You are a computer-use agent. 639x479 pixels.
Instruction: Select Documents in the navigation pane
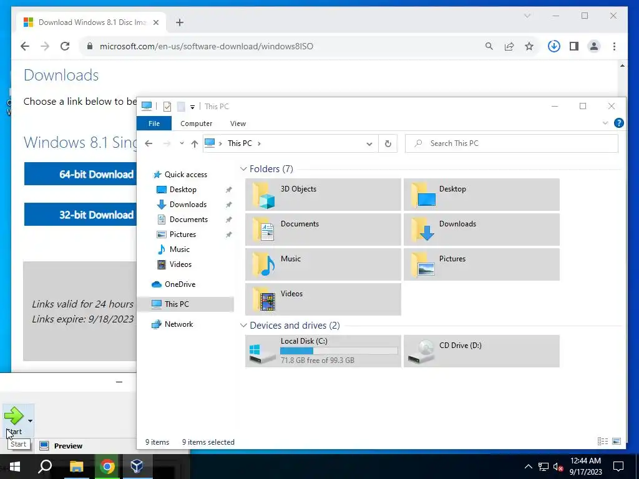click(188, 220)
